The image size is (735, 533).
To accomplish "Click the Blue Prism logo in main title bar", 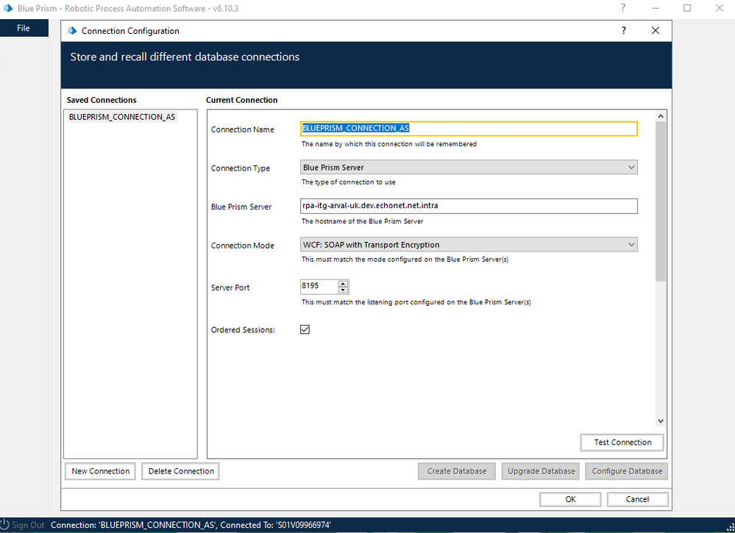I will click(8, 8).
